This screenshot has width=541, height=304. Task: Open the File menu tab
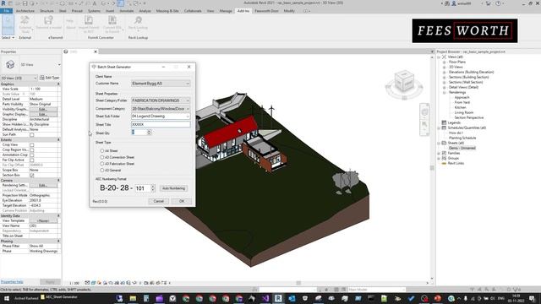pyautogui.click(x=6, y=11)
